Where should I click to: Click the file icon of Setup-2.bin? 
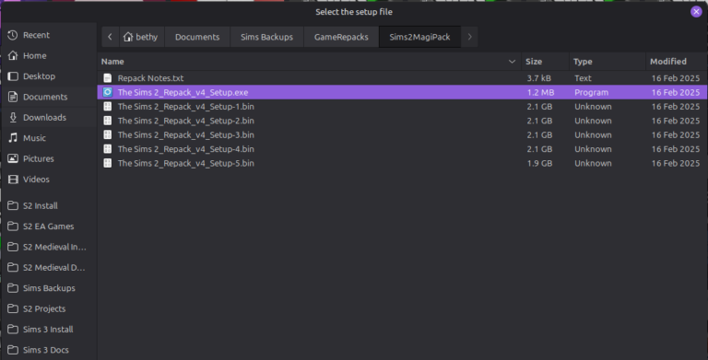[x=108, y=121]
